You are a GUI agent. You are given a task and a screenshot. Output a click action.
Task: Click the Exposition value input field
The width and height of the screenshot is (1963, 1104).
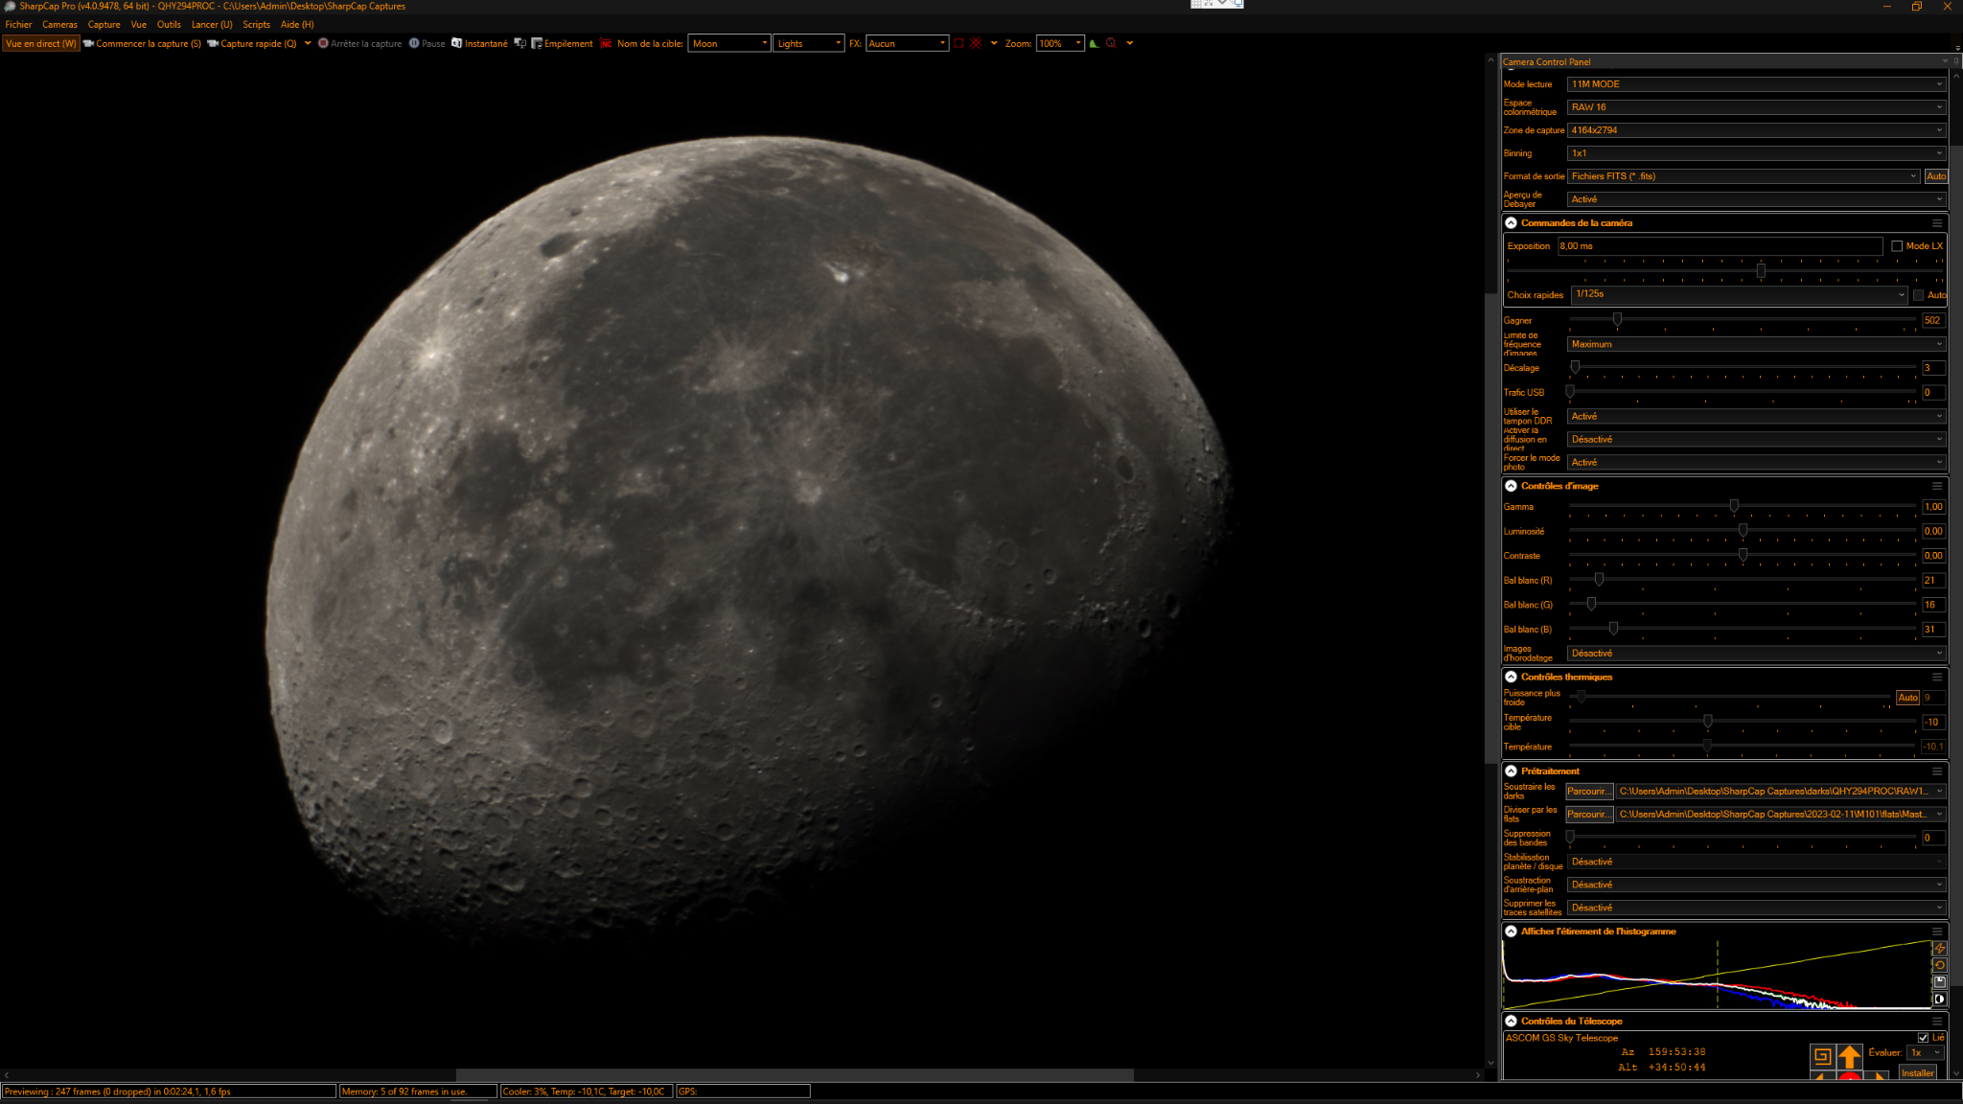1720,246
